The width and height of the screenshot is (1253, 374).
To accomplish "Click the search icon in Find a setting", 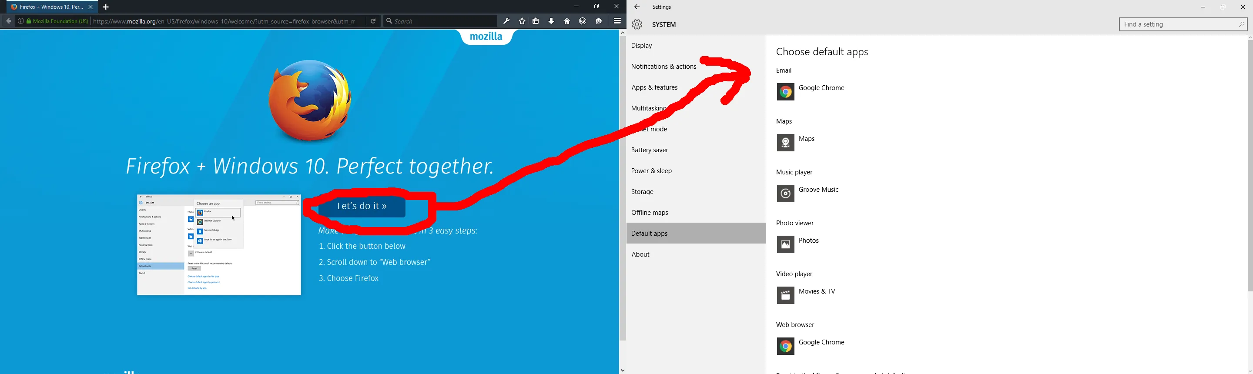I will click(1241, 24).
